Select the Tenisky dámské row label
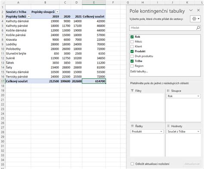Viewport: 204px width, 169px height. (x=18, y=72)
